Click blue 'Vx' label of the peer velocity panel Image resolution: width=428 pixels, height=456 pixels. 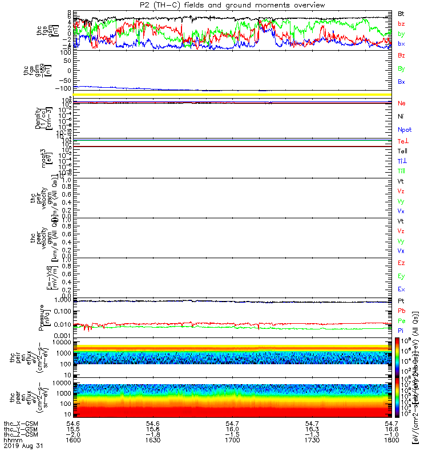[x=401, y=251]
